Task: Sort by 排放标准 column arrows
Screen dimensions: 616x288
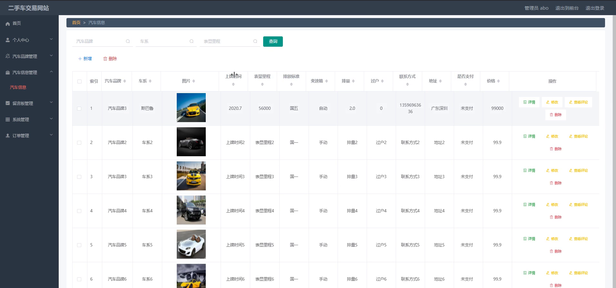Action: (291, 84)
